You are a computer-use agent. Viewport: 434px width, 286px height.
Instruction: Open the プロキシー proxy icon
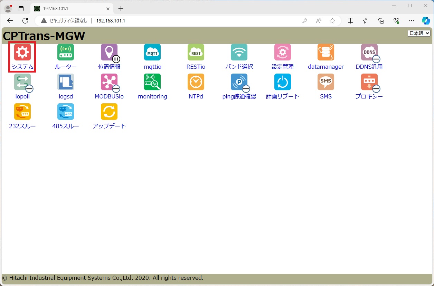369,82
